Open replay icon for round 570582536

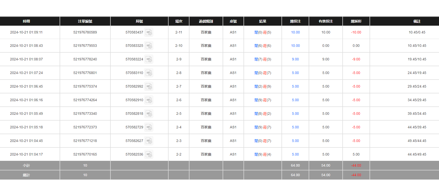149,155
